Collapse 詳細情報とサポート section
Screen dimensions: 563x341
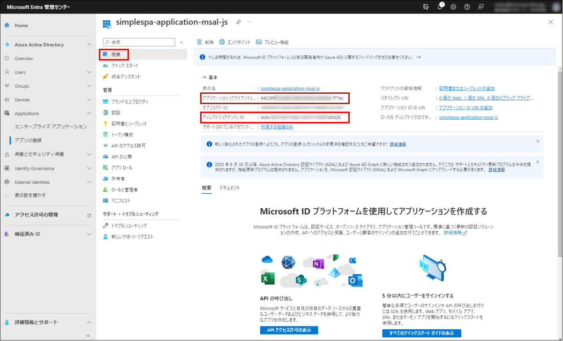point(89,322)
